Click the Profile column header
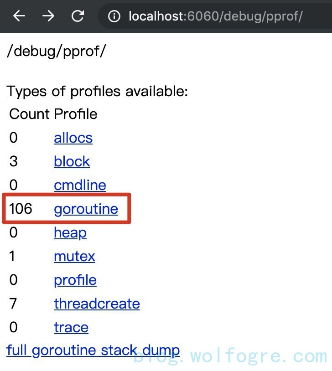The width and height of the screenshot is (332, 371). [75, 114]
